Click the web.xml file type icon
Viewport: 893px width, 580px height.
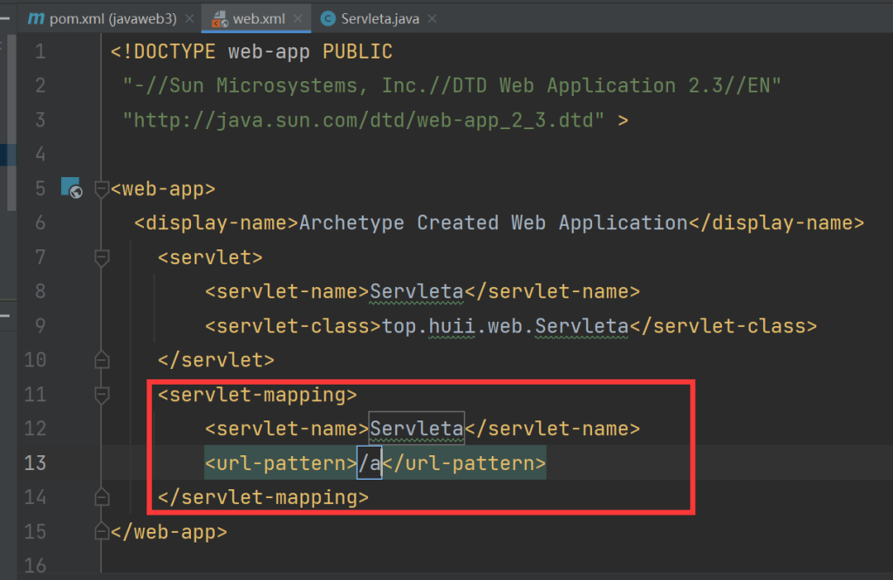(220, 18)
